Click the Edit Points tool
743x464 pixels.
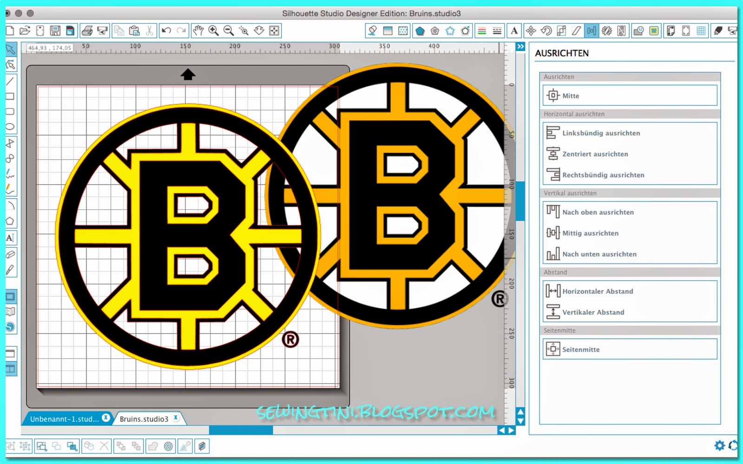[x=11, y=65]
